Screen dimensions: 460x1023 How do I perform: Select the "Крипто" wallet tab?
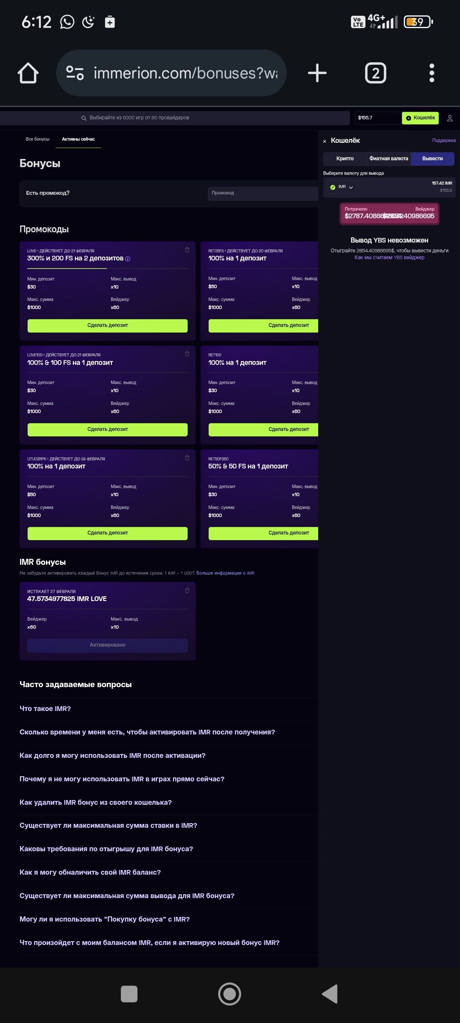tap(345, 159)
